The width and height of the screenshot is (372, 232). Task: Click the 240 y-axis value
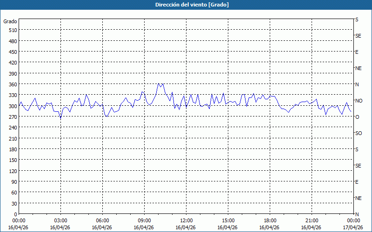click(13, 128)
